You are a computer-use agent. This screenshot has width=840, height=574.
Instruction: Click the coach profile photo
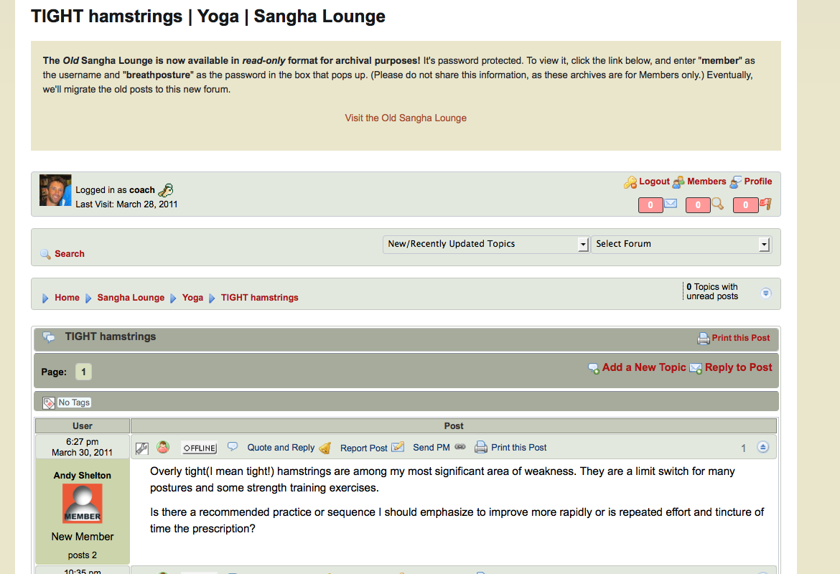pyautogui.click(x=55, y=190)
